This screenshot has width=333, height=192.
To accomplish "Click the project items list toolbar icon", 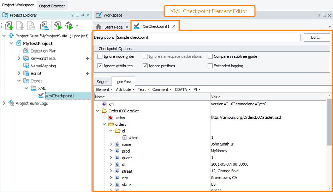I will [x=44, y=26].
